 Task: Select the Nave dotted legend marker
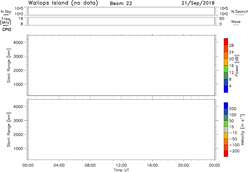(236, 25)
